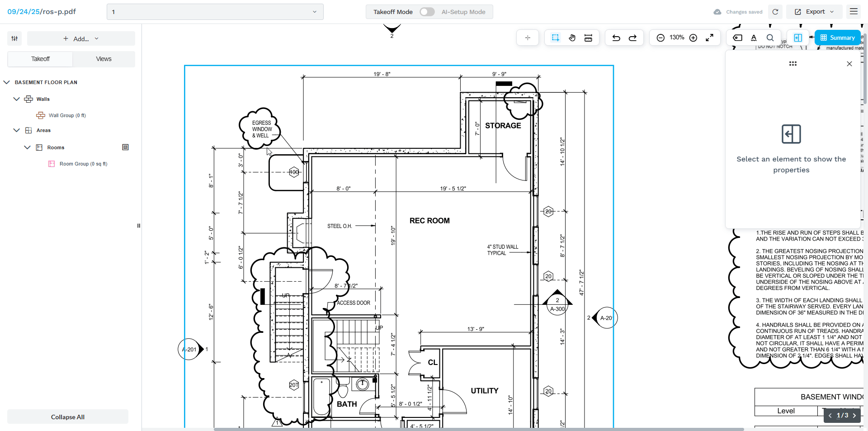Click the Wall Group icon
The width and height of the screenshot is (868, 431).
coord(41,115)
